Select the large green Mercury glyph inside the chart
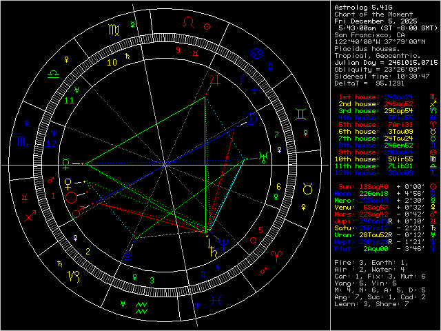The image size is (441, 331). click(x=66, y=164)
